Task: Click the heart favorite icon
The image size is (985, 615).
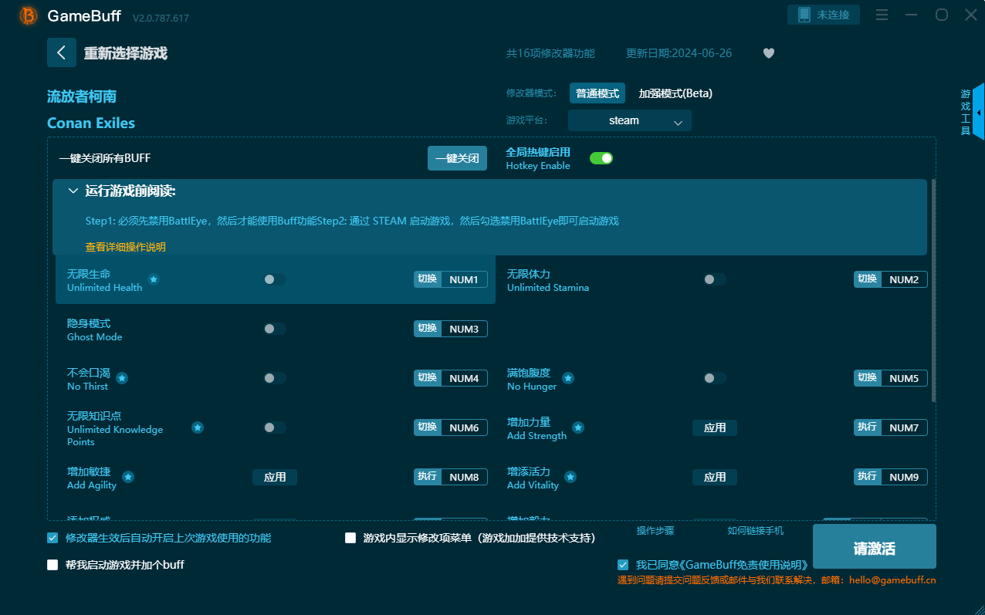Action: [768, 53]
